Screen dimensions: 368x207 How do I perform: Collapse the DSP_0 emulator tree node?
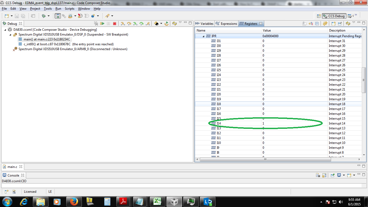click(x=10, y=34)
